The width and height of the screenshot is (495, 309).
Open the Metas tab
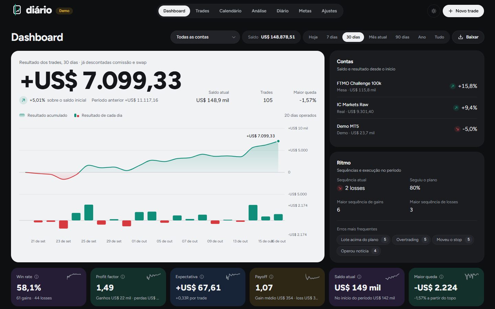coord(305,11)
